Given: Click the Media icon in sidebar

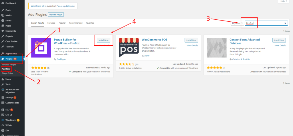Looking at the screenshot, I should coord(3,15).
